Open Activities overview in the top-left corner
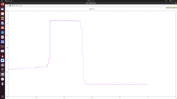Screen dimensions: 177x99 tap(2, 1)
